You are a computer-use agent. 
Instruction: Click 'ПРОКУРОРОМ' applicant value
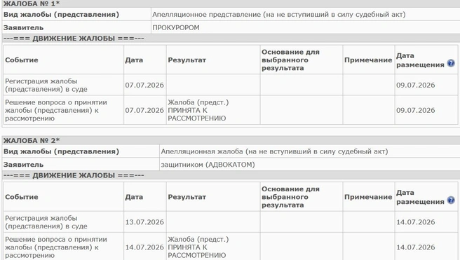point(176,27)
